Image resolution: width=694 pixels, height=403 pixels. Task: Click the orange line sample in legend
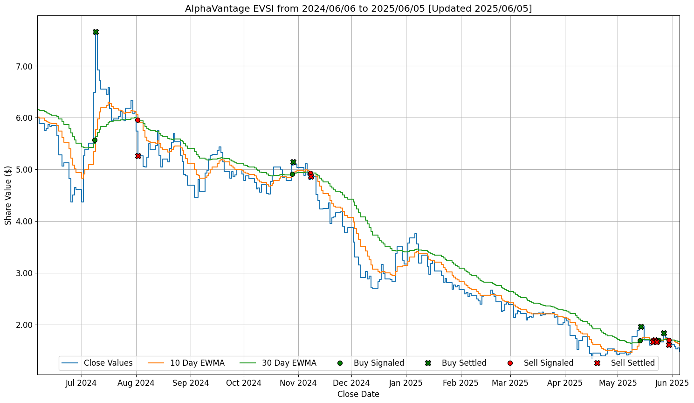156,363
